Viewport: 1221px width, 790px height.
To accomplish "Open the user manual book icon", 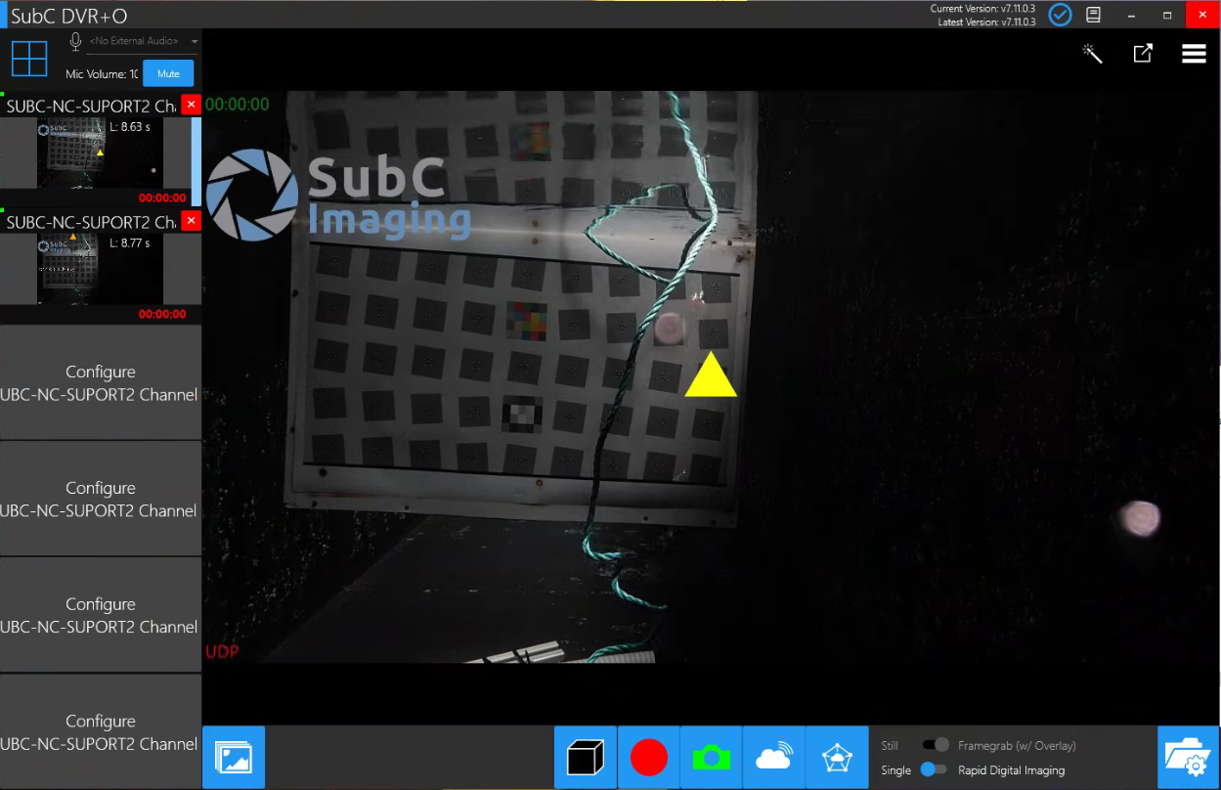I will [x=1094, y=15].
